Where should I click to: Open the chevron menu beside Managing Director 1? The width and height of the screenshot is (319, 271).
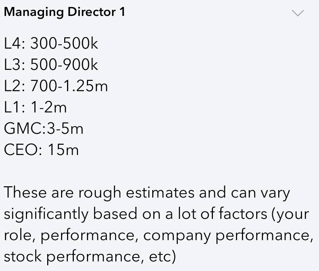(298, 13)
